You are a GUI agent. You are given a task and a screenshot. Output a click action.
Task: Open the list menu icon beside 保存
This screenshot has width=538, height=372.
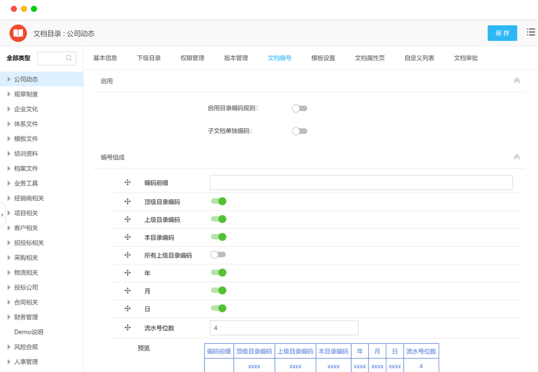531,32
